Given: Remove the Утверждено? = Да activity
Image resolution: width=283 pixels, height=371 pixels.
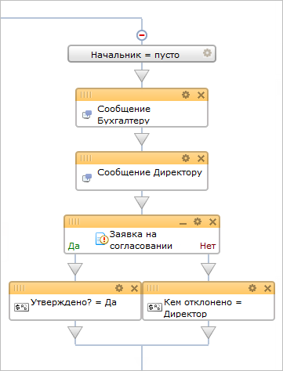Looking at the screenshot, I should point(134,288).
